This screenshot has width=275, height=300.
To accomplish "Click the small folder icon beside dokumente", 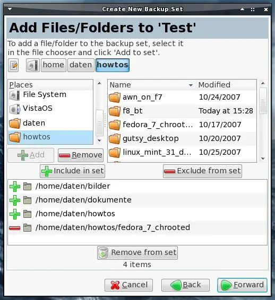I will pos(28,200).
